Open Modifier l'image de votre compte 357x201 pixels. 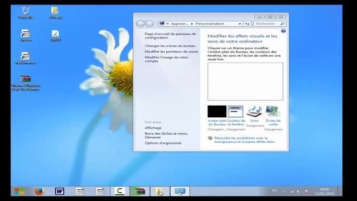click(166, 59)
